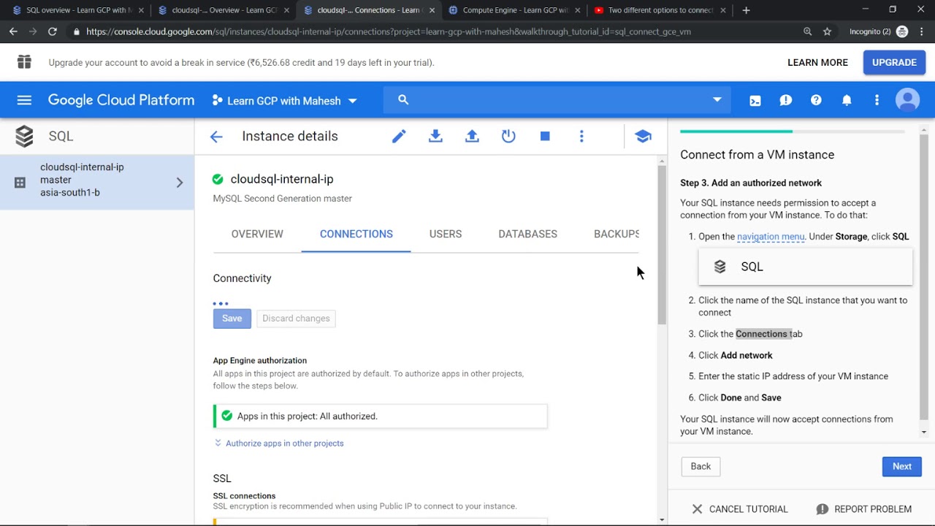Open the main navigation hamburger menu
This screenshot has width=935, height=526.
[24, 100]
